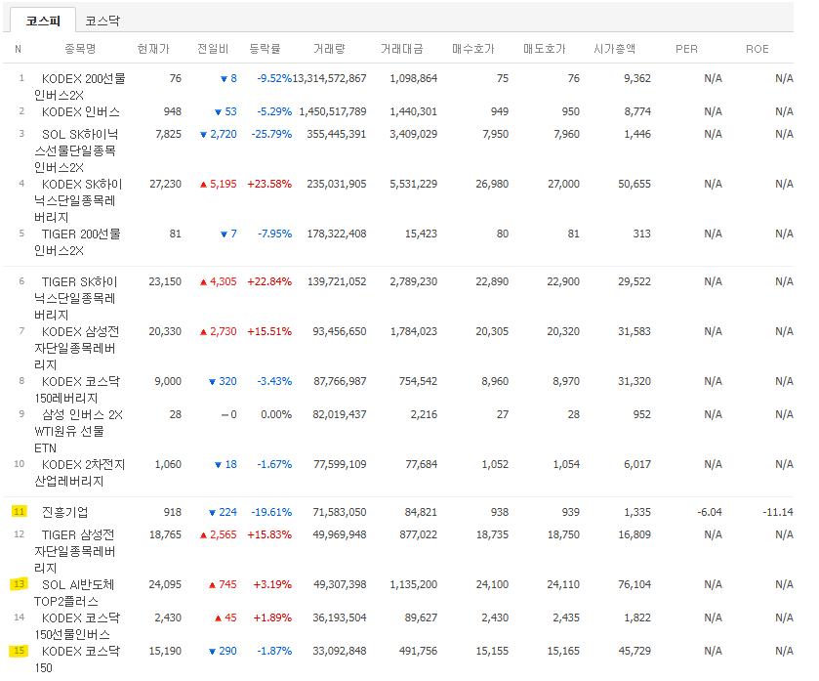Open 삼성 인버스 2X WTI원유 선물 ETN
The height and width of the screenshot is (681, 819).
(78, 431)
